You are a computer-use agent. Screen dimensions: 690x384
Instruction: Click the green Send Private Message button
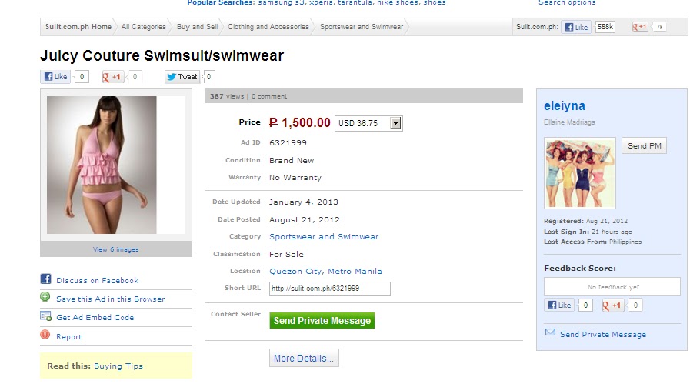(x=322, y=321)
